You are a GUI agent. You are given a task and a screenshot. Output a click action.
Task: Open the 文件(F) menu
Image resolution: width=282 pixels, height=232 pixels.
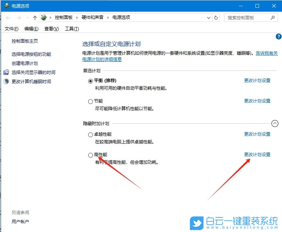tap(12, 29)
